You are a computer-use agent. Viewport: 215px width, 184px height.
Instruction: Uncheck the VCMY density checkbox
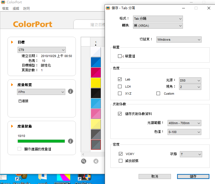click(120, 154)
